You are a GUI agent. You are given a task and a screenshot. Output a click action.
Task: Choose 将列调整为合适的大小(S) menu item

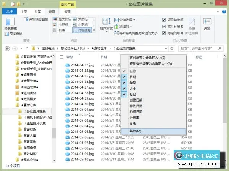pos(154,58)
